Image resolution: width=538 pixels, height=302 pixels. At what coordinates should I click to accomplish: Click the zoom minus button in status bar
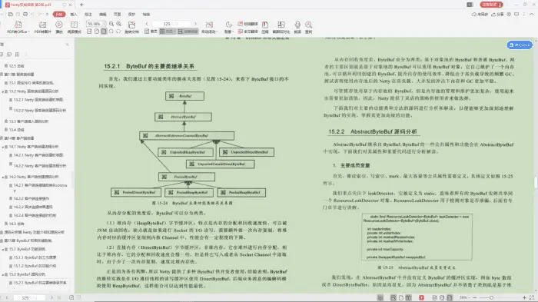pos(474,297)
